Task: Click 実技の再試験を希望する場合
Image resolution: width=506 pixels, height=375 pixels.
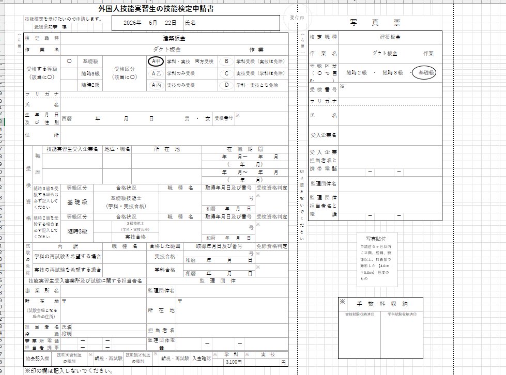Action: [68, 270]
